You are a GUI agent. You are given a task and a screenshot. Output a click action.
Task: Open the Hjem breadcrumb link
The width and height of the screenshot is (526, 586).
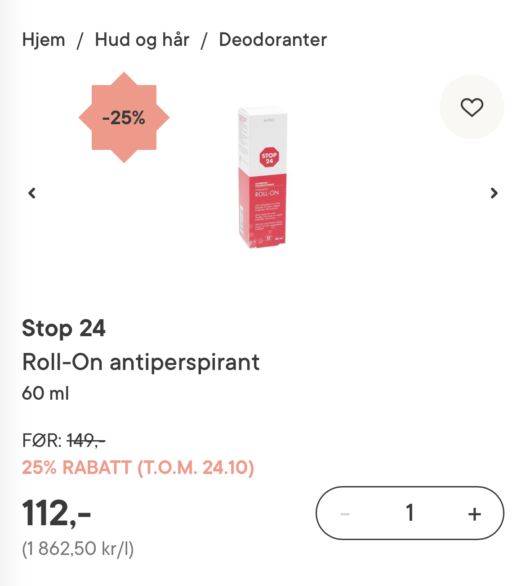tap(44, 40)
